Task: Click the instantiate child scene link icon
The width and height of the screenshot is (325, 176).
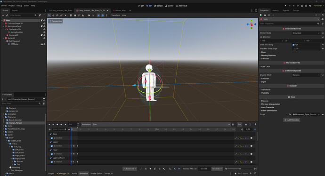Action: 7,16
